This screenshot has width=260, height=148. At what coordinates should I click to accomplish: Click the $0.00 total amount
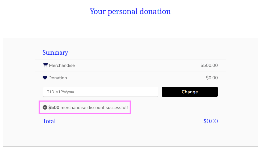coord(211,121)
